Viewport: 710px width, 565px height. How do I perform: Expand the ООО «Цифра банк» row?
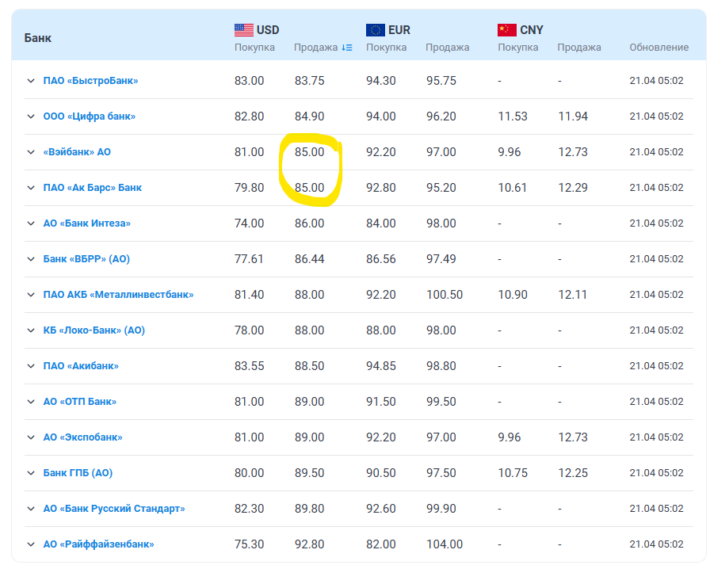click(31, 116)
